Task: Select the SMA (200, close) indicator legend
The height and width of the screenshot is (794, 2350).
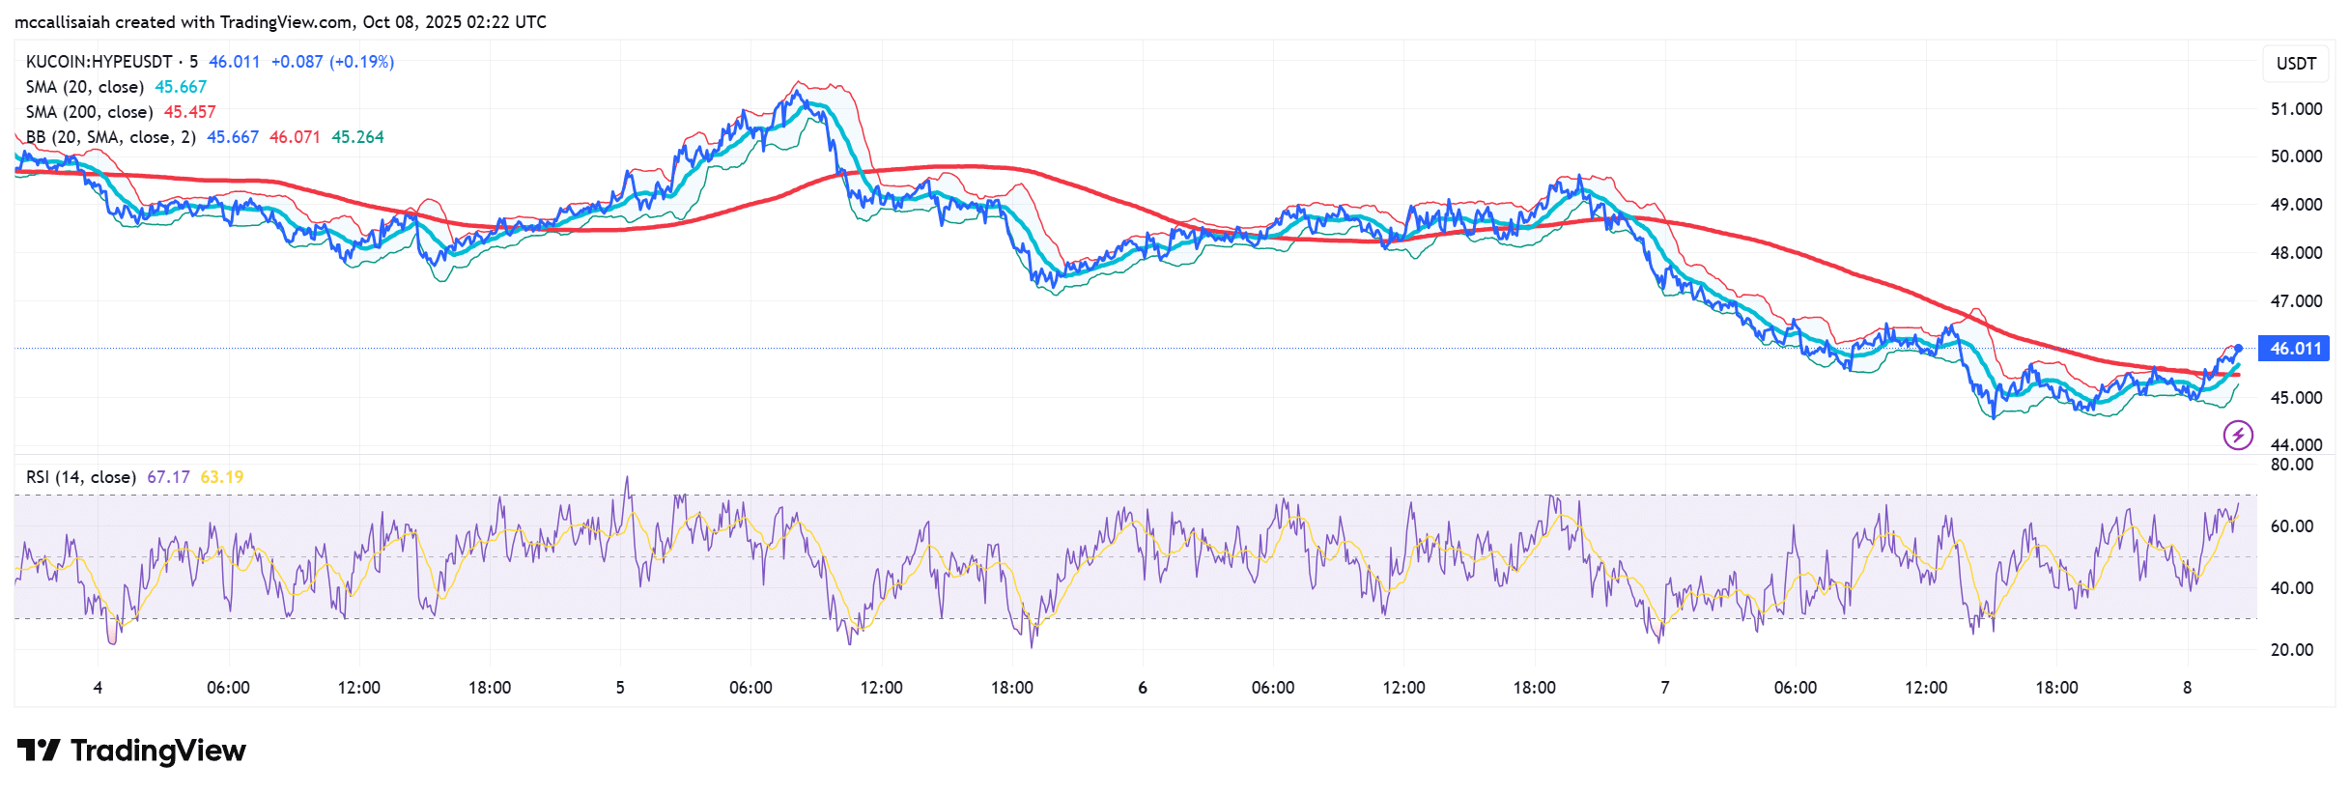Action: point(89,112)
